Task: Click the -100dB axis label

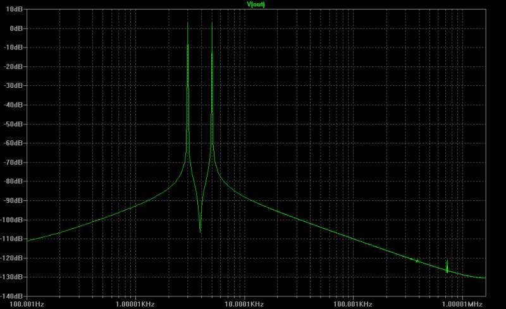Action: point(12,220)
